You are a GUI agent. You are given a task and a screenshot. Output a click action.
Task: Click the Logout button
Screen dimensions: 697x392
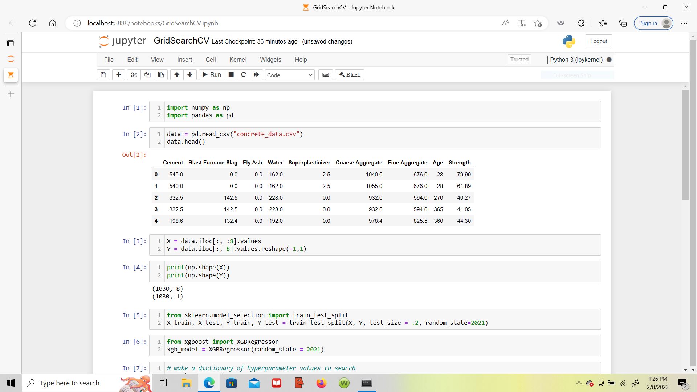coord(598,41)
